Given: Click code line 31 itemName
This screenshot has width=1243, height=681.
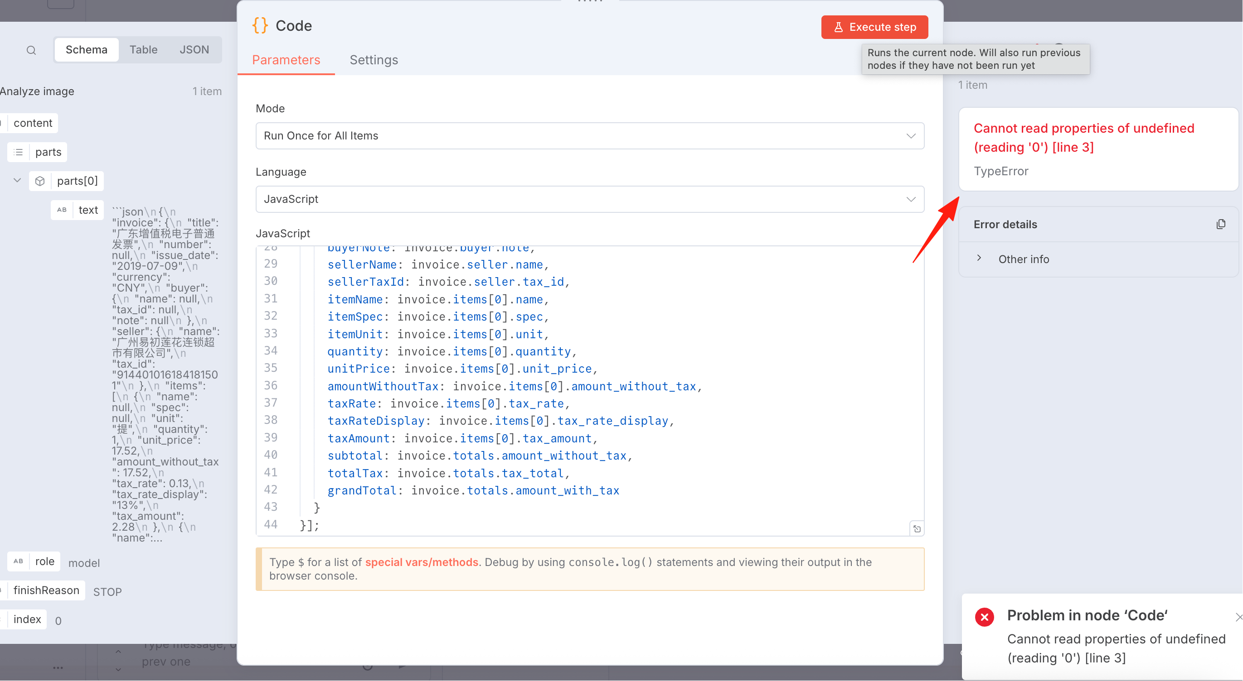Looking at the screenshot, I should click(438, 299).
